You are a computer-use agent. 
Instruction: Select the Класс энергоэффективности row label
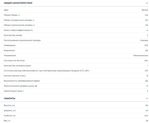coord(18,30)
